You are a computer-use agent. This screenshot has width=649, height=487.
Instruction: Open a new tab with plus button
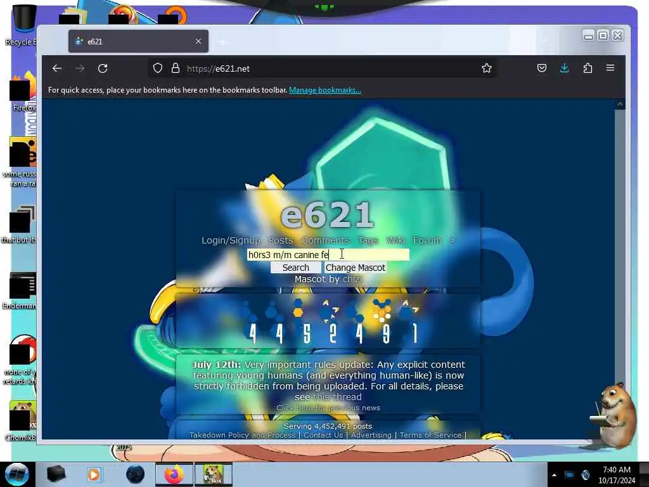[222, 42]
